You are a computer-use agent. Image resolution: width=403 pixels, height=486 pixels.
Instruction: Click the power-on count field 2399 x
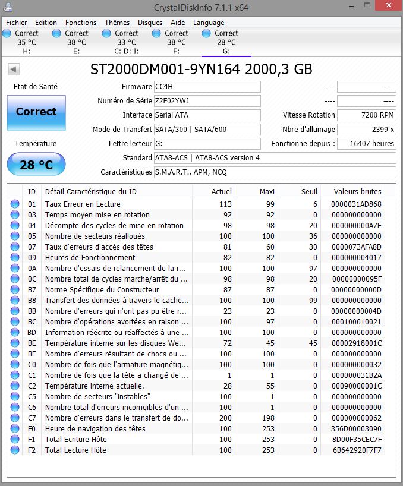366,130
